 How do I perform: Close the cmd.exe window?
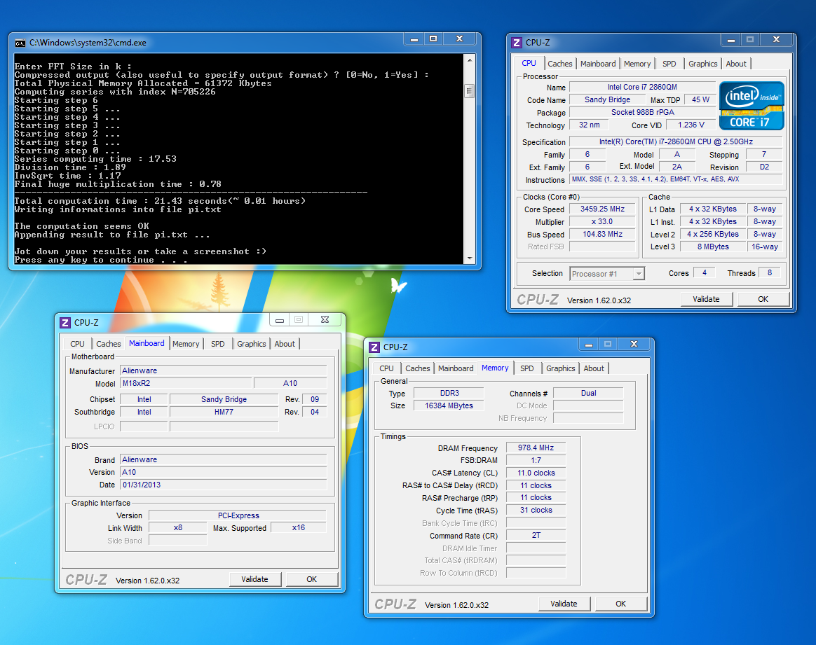click(x=459, y=39)
